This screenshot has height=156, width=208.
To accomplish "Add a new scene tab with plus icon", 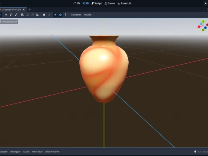I will point(29,10).
